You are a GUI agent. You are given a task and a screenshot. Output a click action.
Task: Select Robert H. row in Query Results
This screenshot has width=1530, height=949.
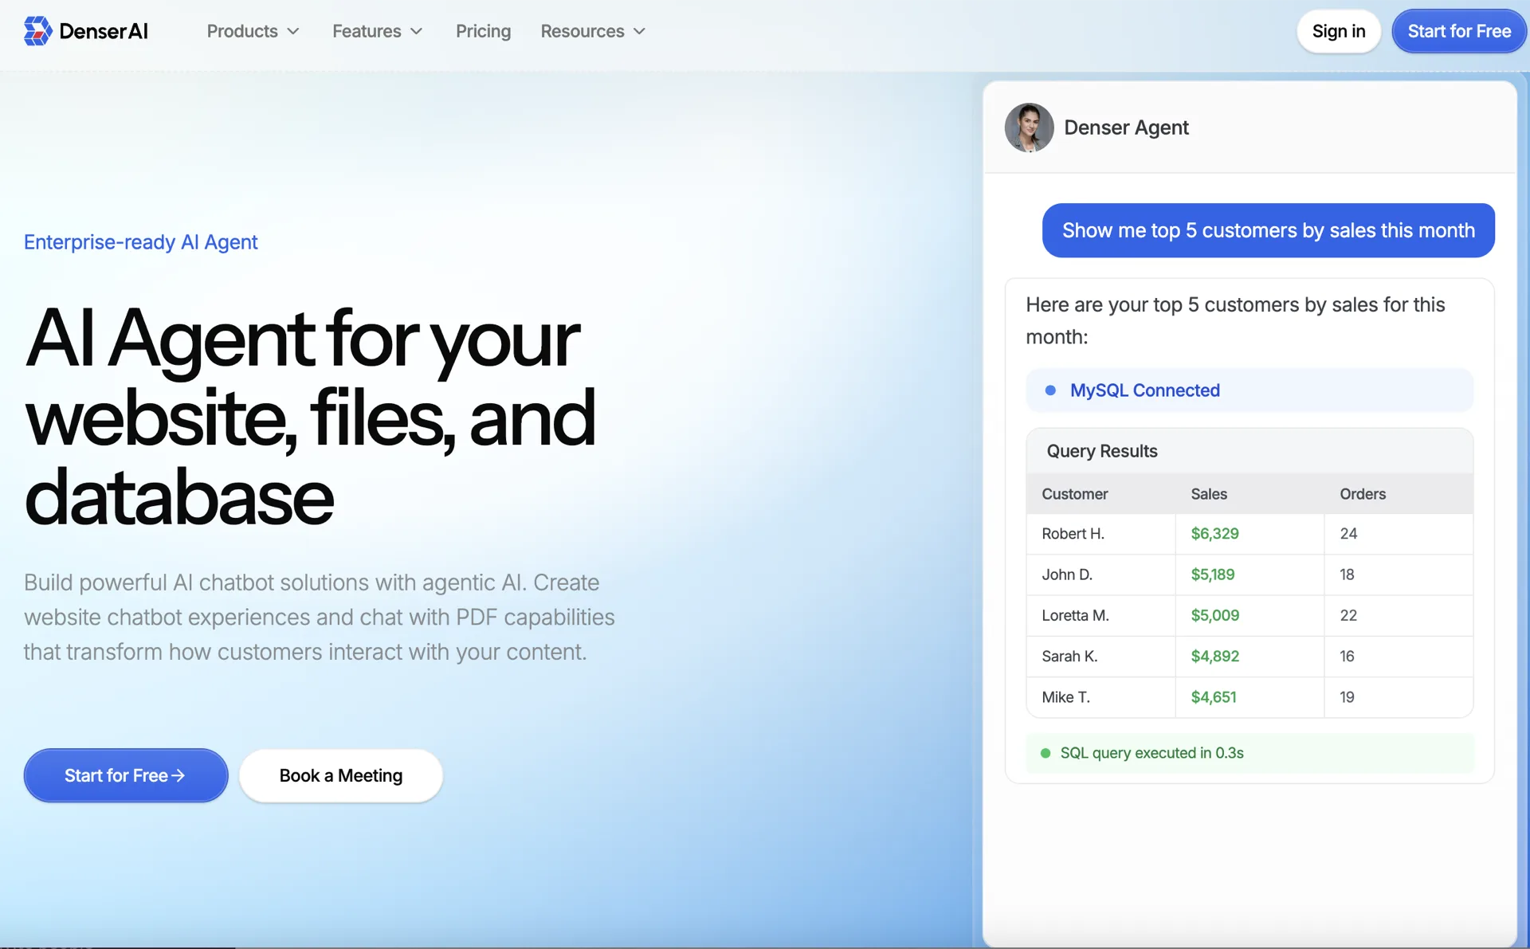point(1247,534)
